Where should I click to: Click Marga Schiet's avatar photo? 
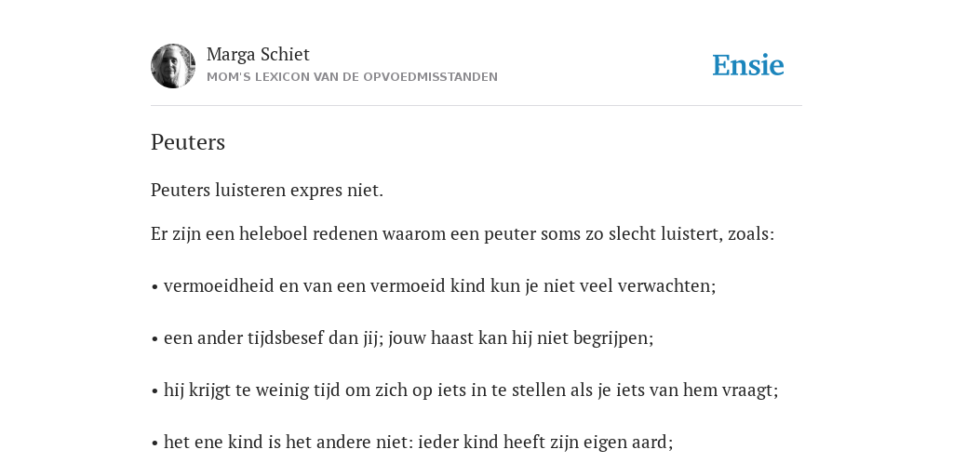[173, 66]
